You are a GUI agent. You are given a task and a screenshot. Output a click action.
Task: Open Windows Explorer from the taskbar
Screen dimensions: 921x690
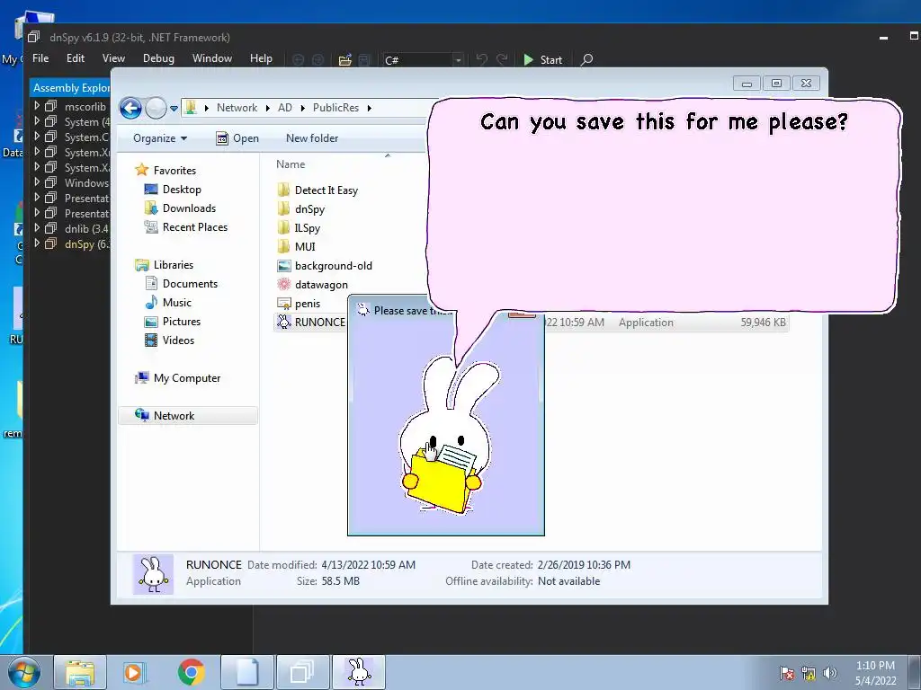point(80,672)
